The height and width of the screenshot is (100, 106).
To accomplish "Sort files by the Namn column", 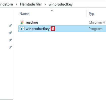I will click(x=24, y=14).
